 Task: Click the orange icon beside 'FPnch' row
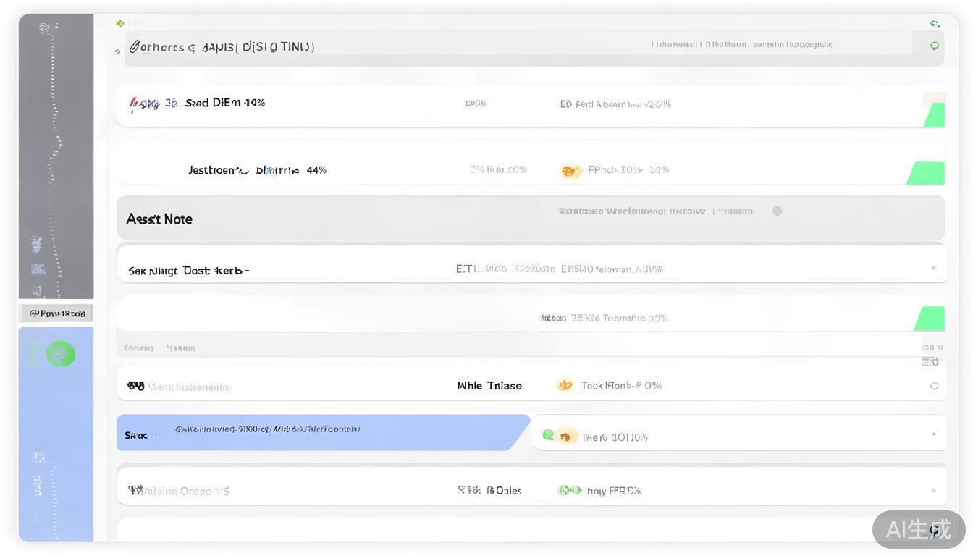(x=570, y=171)
